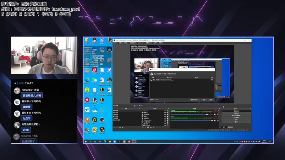Viewport: 285px width, 160px height.
Task: Add a new source with the plus icon
Action: coord(143,127)
